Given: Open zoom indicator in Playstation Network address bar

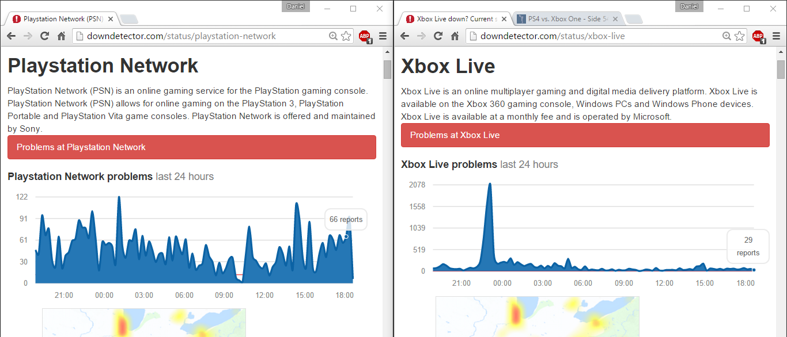Looking at the screenshot, I should click(333, 36).
